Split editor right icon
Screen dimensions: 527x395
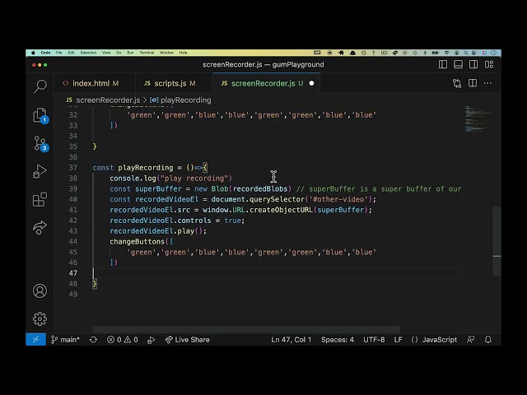[473, 83]
